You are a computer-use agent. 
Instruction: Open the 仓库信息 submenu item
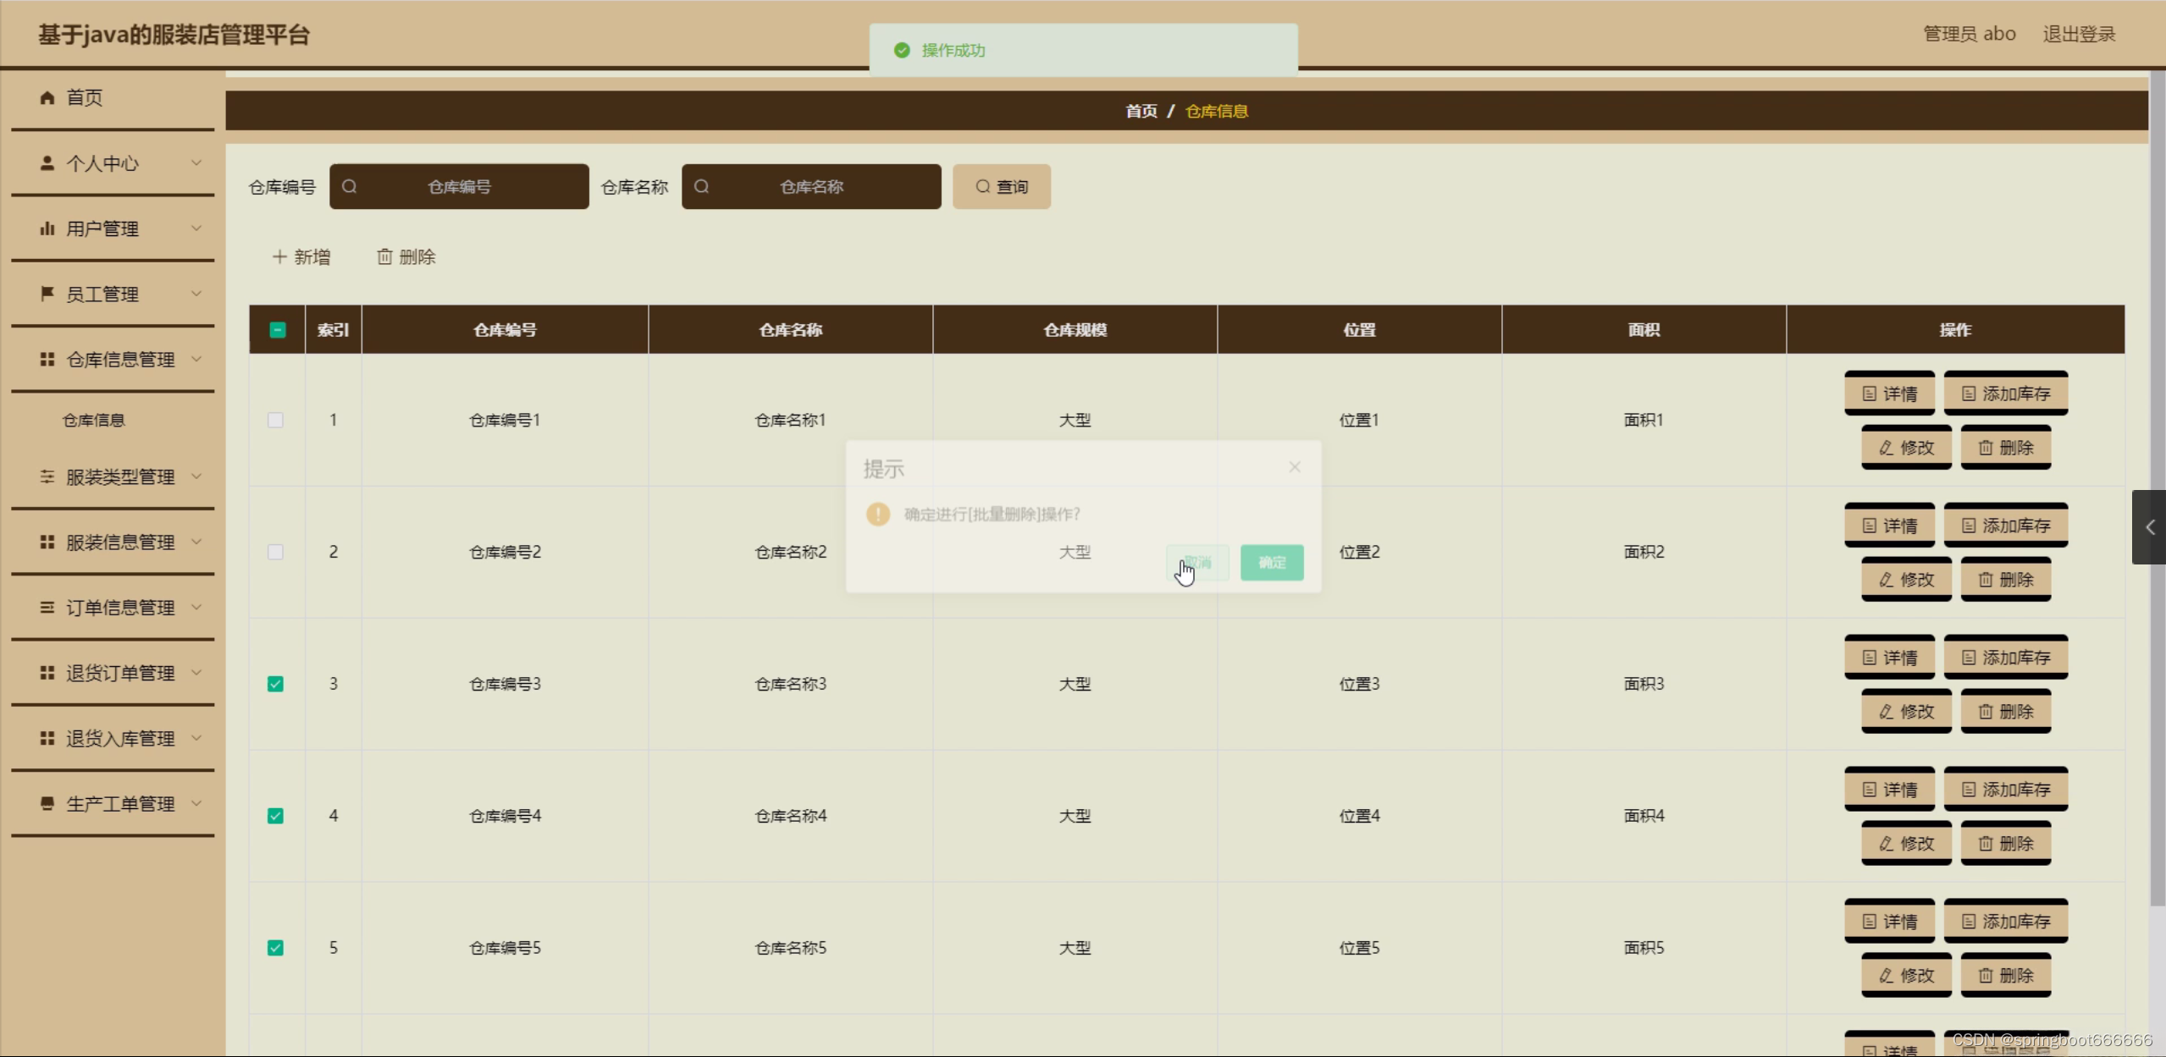[x=94, y=420]
